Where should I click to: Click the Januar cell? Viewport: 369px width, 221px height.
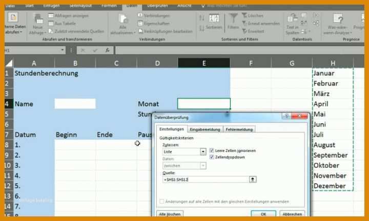(333, 73)
